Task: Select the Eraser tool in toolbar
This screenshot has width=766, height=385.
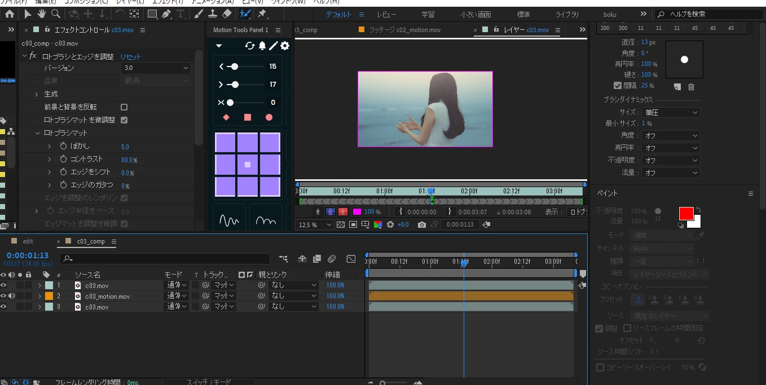Action: point(227,14)
